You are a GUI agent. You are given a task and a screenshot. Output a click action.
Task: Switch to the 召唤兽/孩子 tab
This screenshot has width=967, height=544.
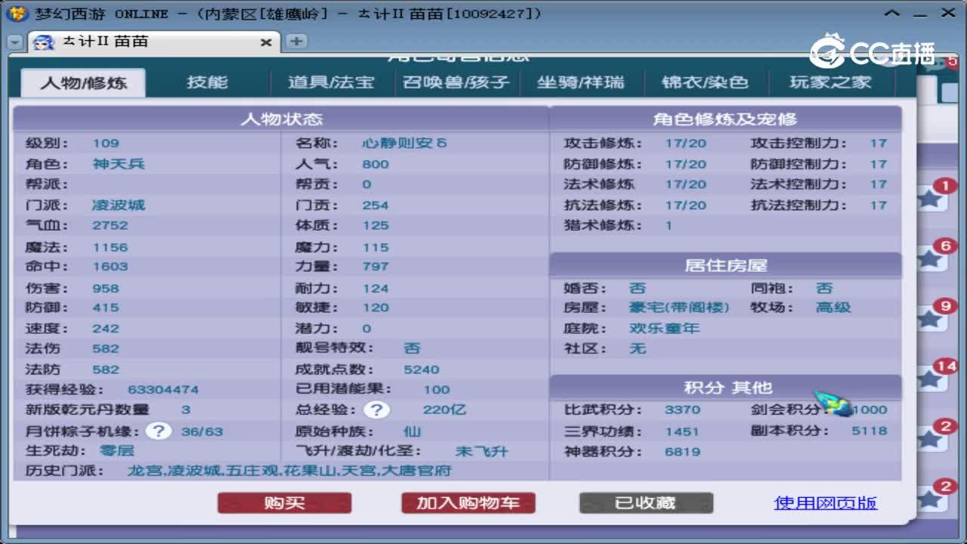(x=456, y=83)
